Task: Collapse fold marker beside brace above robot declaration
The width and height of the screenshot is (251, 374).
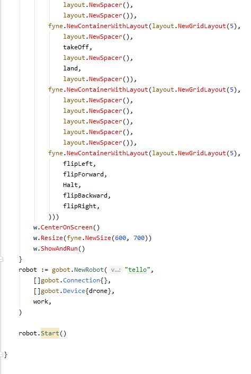Action: pyautogui.click(x=1, y=259)
